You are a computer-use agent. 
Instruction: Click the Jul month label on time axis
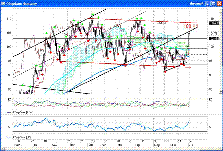(x=191, y=145)
